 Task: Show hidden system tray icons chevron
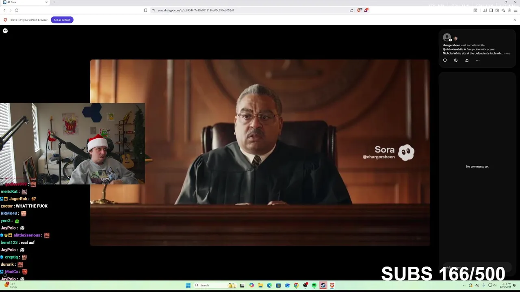464,285
